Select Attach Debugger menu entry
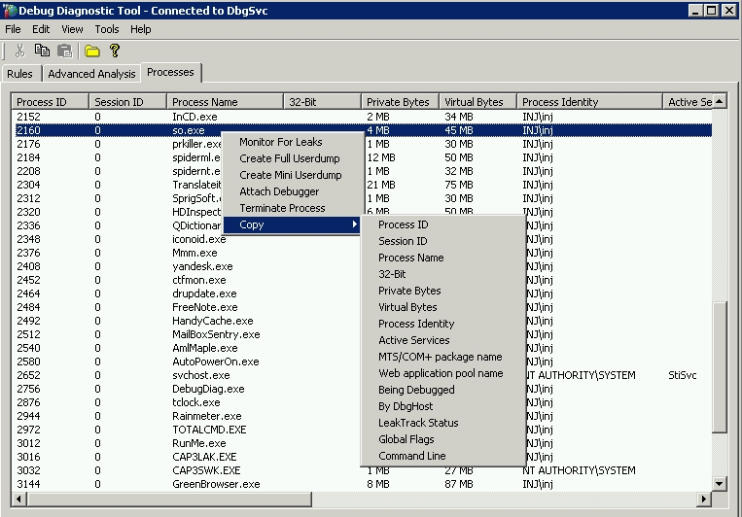The height and width of the screenshot is (517, 742). 279,191
